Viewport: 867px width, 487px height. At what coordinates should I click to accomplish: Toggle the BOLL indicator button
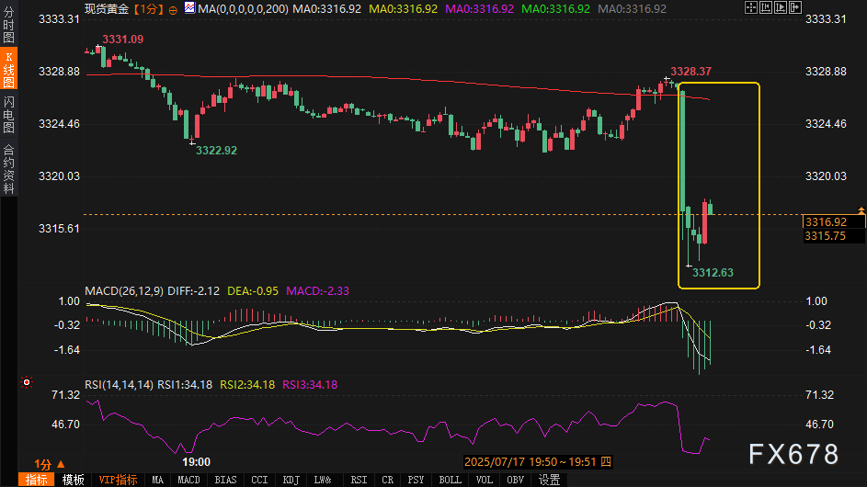(450, 480)
